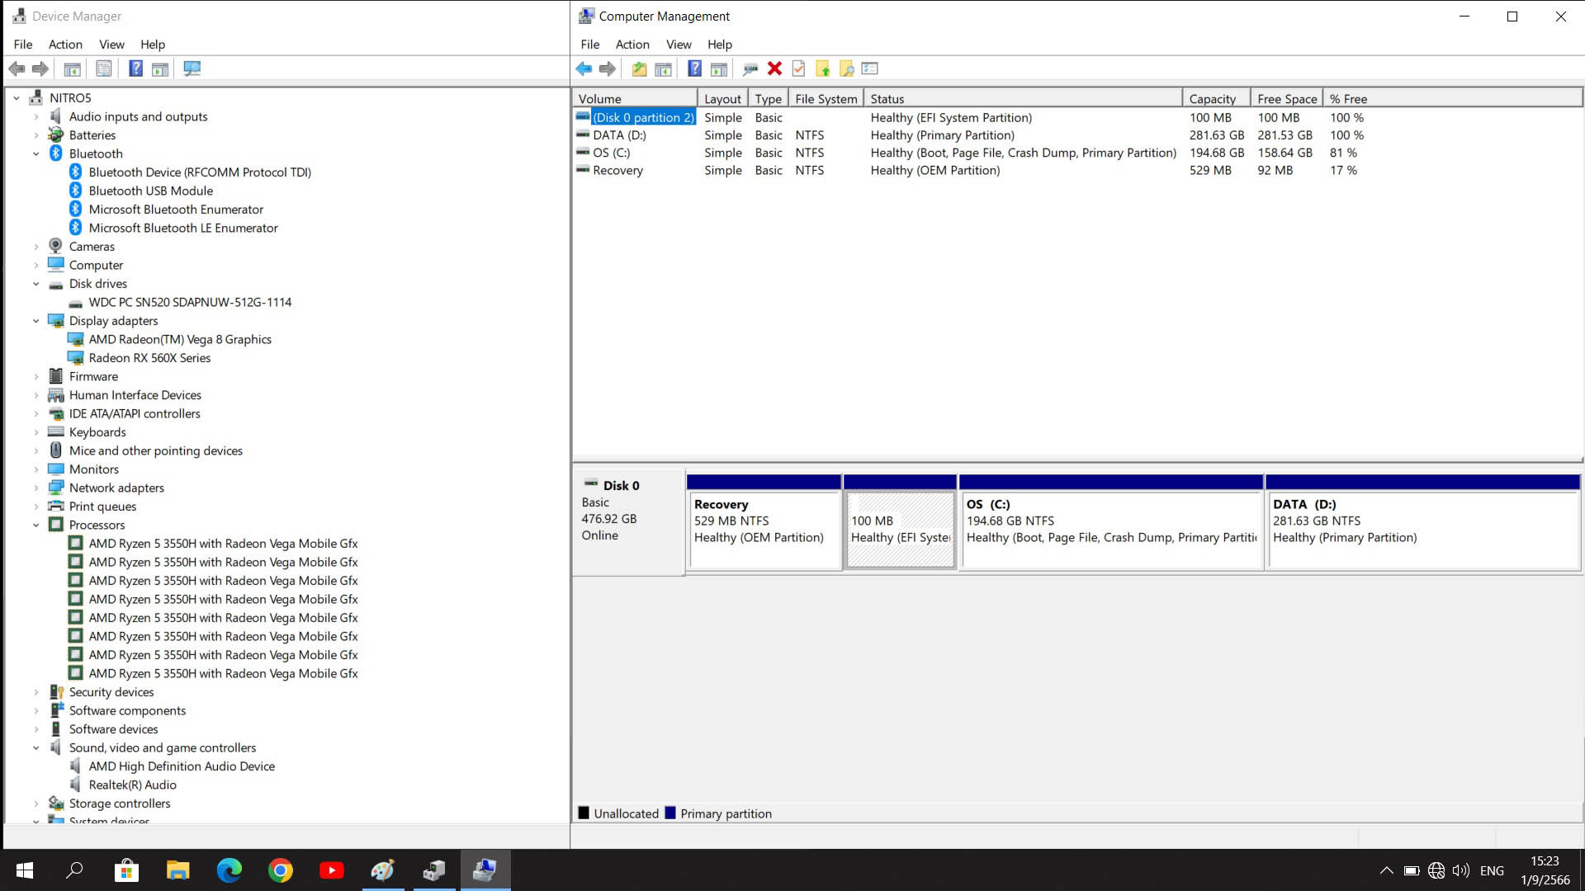This screenshot has height=891, width=1585.
Task: Click the checkmark properties icon in toolbar
Action: coord(798,68)
